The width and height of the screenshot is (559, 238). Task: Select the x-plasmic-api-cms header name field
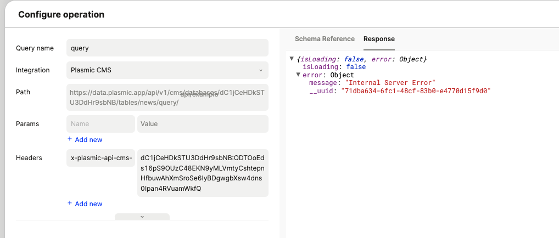point(100,157)
